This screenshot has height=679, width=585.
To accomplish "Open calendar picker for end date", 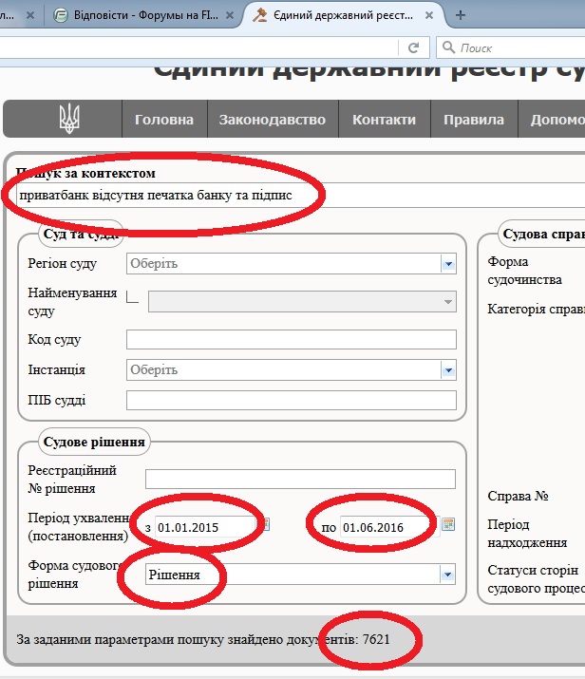I will click(448, 524).
